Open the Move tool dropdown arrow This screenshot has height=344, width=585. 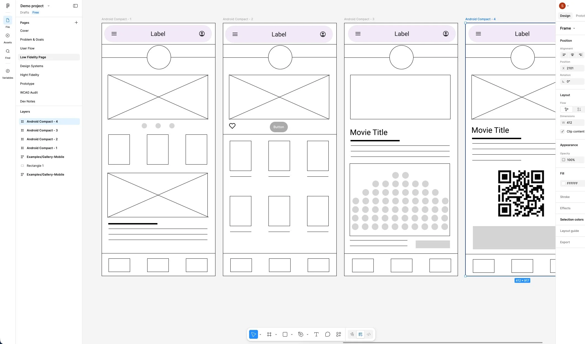(260, 334)
